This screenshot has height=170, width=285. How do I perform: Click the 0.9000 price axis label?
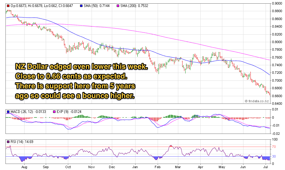pyautogui.click(x=277, y=4)
